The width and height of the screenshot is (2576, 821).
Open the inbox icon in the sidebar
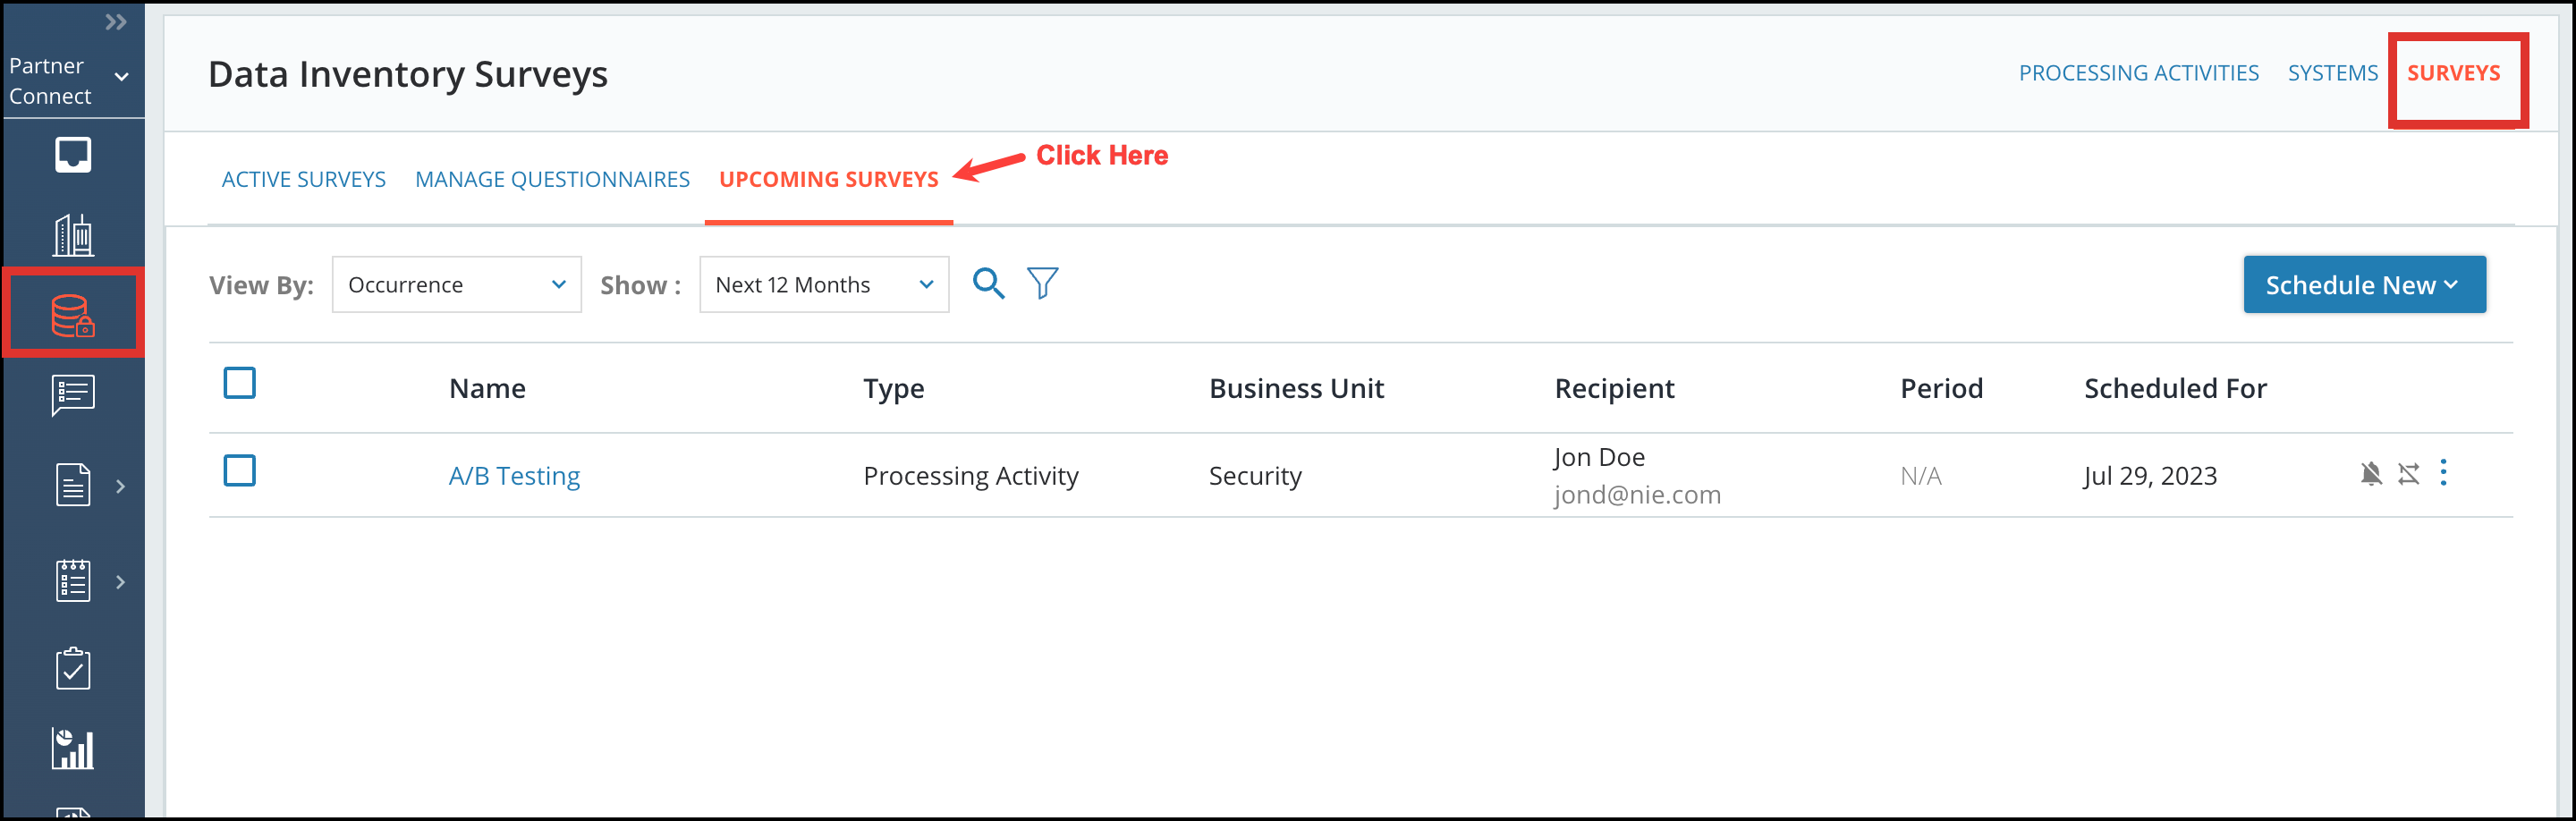[x=73, y=155]
